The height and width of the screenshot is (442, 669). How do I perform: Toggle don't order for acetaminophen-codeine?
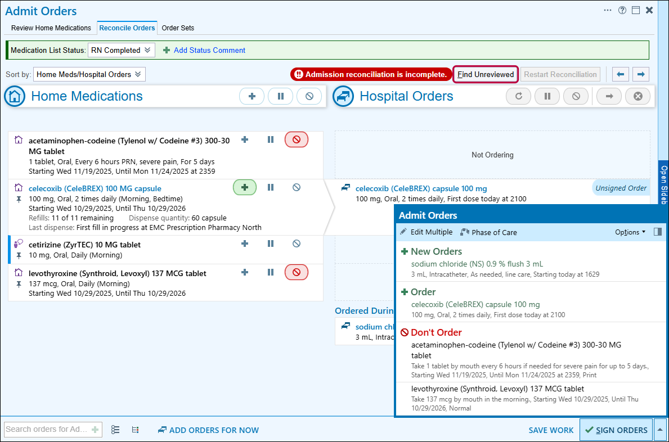[297, 139]
